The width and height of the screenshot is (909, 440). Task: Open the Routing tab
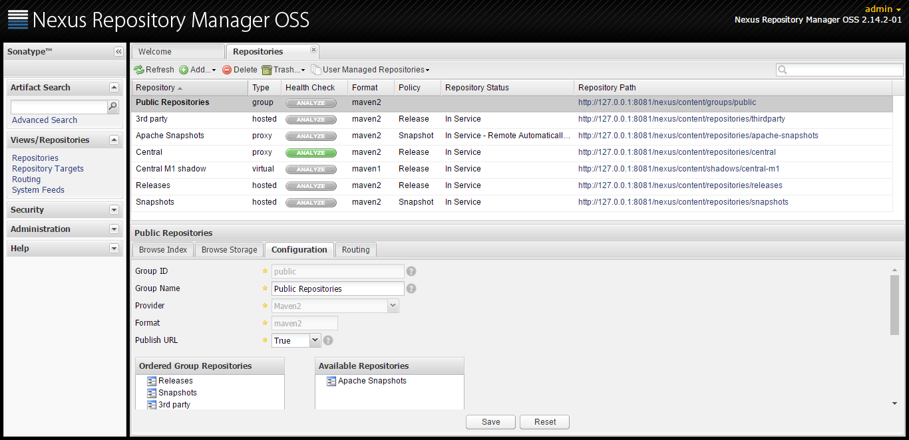coord(356,250)
